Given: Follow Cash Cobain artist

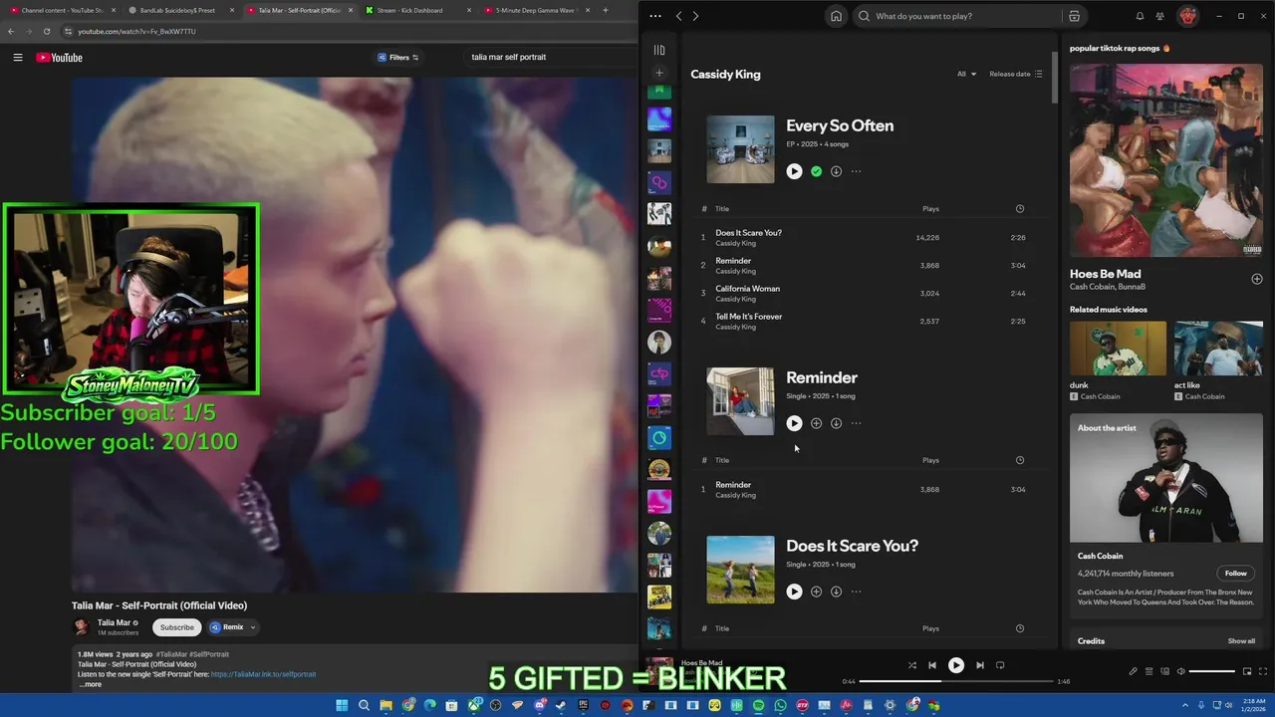Looking at the screenshot, I should point(1235,574).
